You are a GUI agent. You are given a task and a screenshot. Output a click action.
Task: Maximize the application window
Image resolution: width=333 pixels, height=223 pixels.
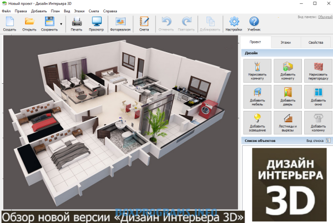(315, 3)
